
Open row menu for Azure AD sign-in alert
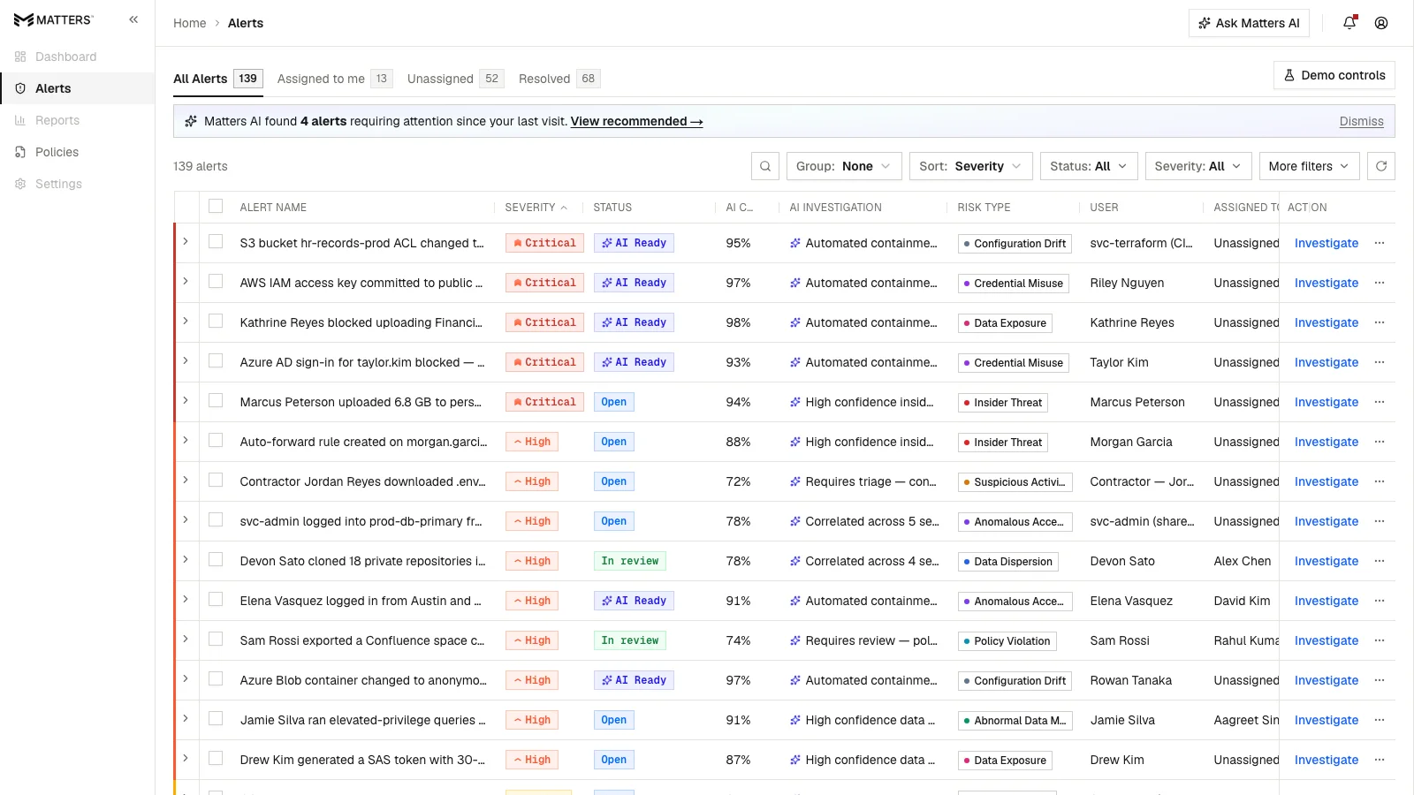[1380, 362]
